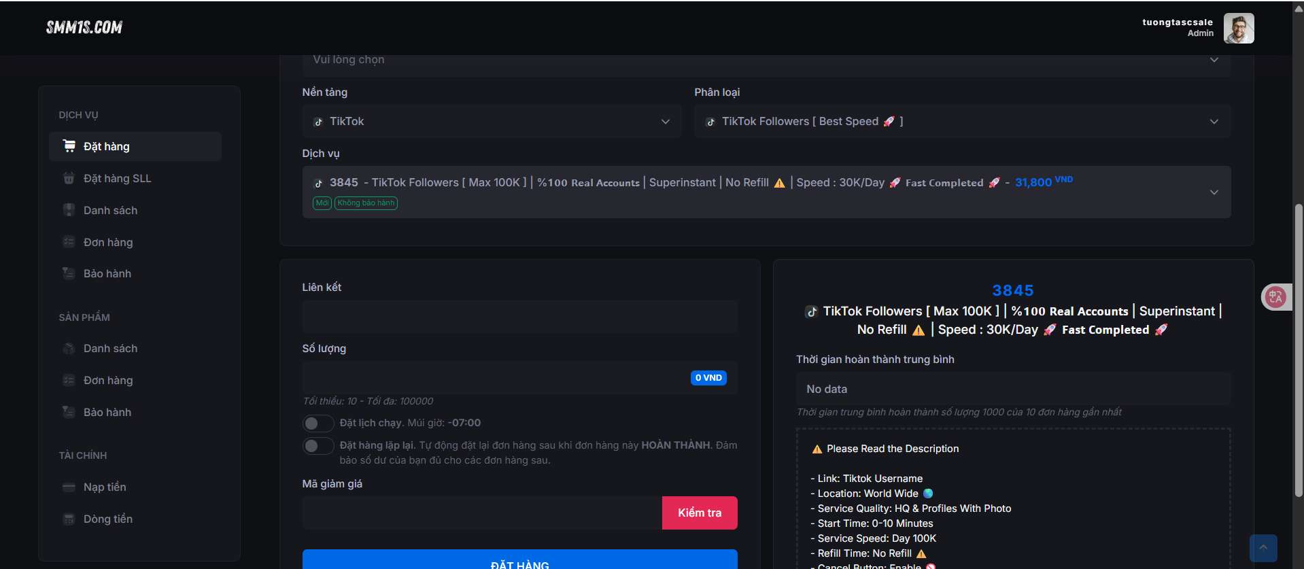Focus the Mã giảm giá input field
The image size is (1304, 569).
coord(482,513)
